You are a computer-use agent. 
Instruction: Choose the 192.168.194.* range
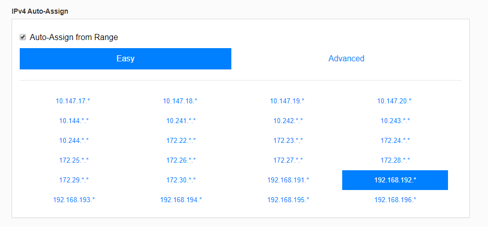[181, 200]
